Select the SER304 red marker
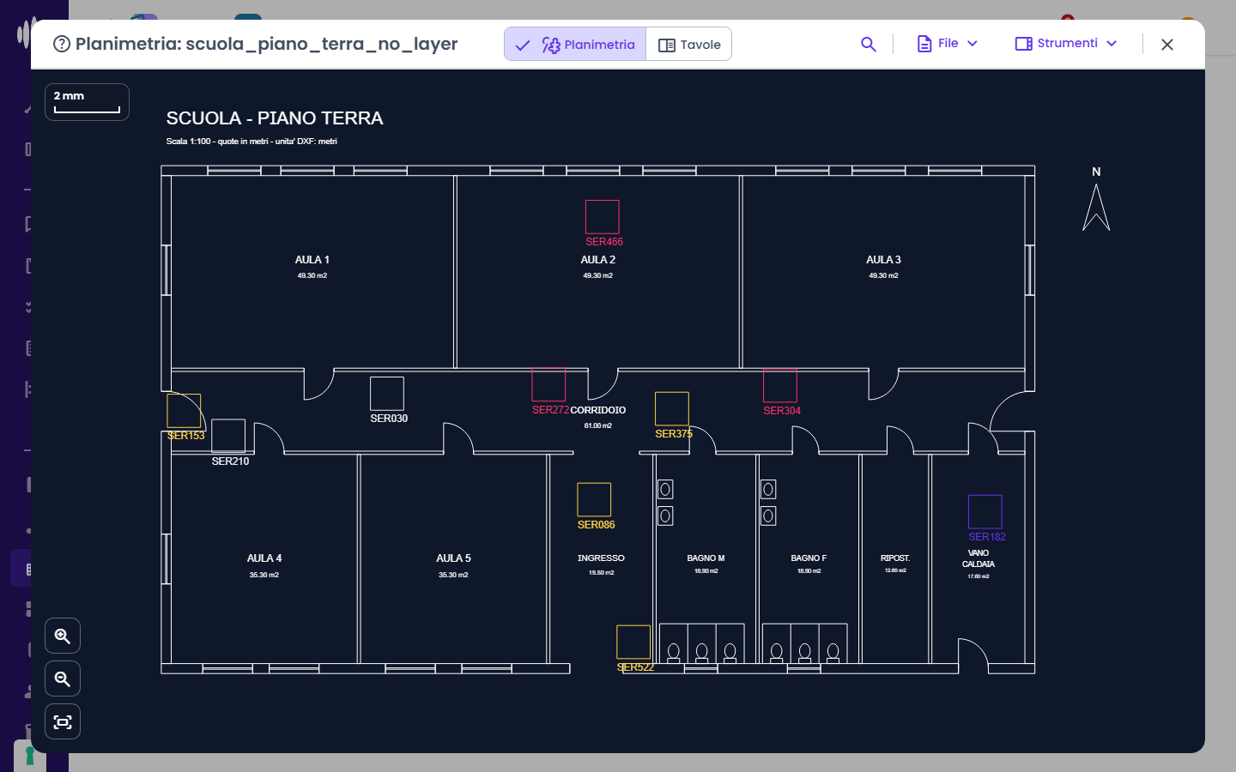 [780, 385]
